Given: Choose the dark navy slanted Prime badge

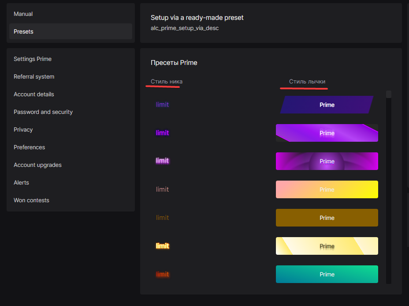Looking at the screenshot, I should [x=327, y=105].
